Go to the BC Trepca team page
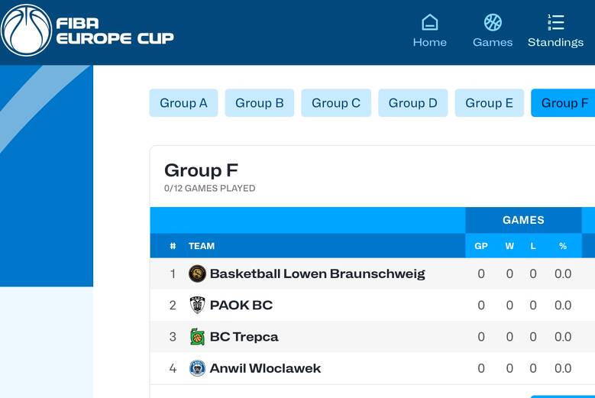Screen dimensions: 595x398 coord(244,336)
